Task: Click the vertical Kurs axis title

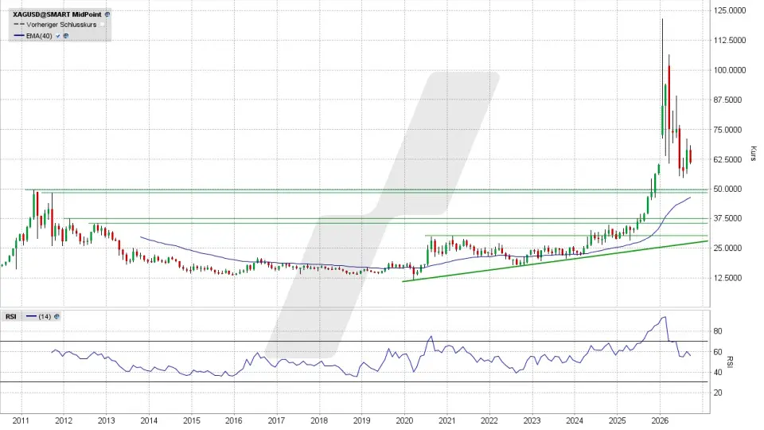Action: click(x=754, y=154)
